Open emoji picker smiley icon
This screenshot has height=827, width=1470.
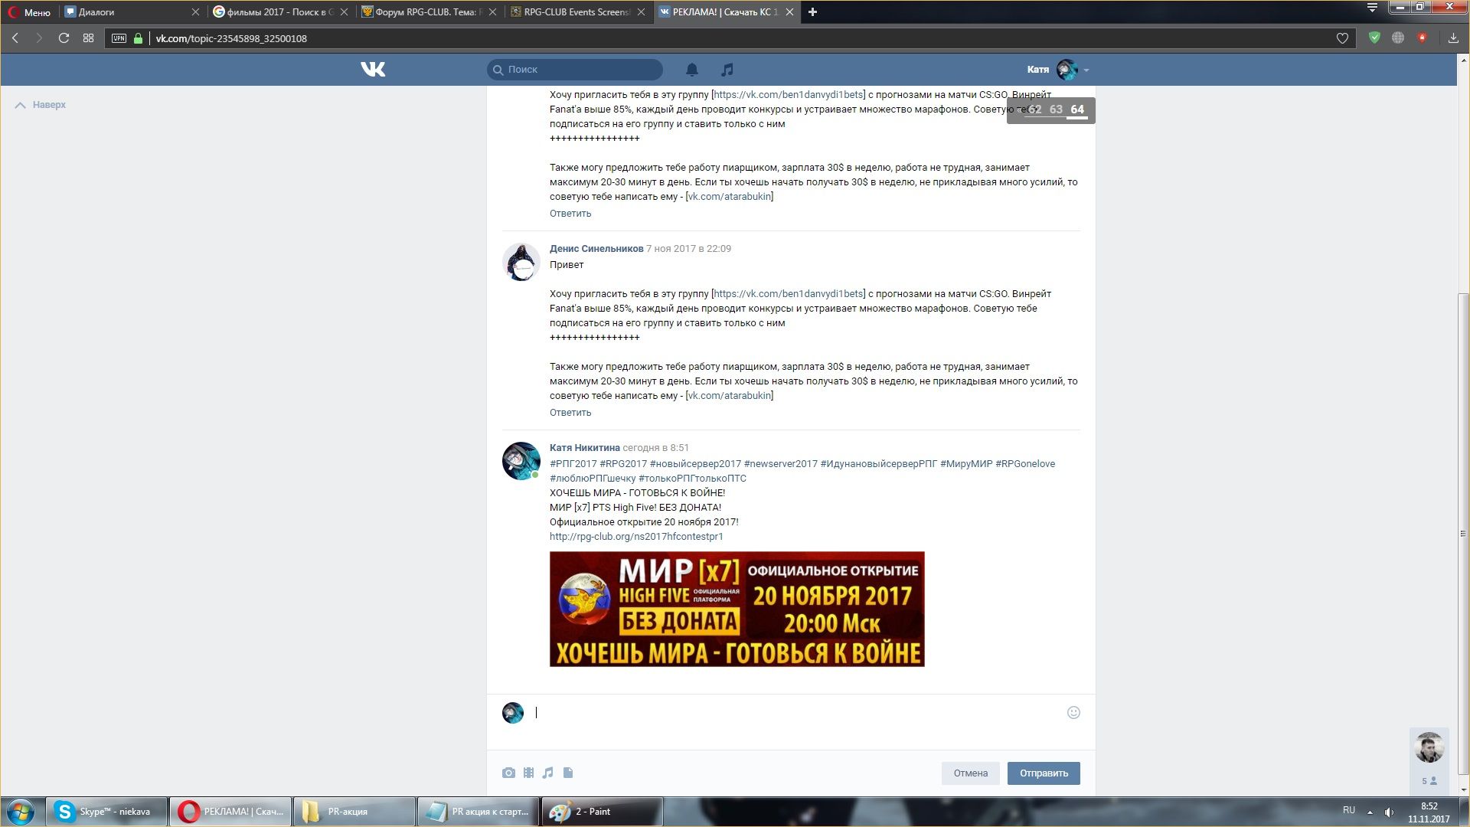1073,712
